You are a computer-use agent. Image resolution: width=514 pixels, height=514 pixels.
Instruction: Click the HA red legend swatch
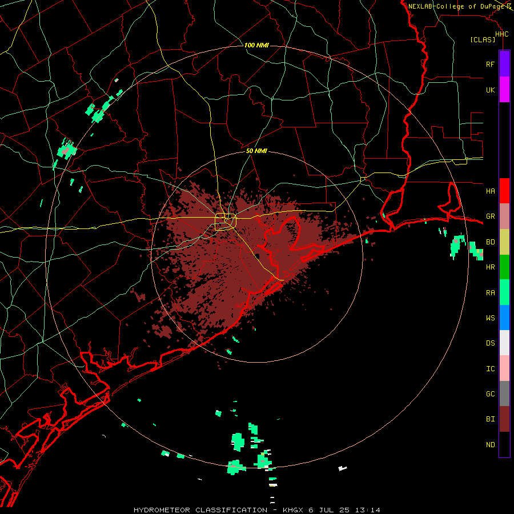[504, 191]
